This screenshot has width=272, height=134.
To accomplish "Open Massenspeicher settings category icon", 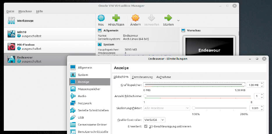I will (x=73, y=89).
